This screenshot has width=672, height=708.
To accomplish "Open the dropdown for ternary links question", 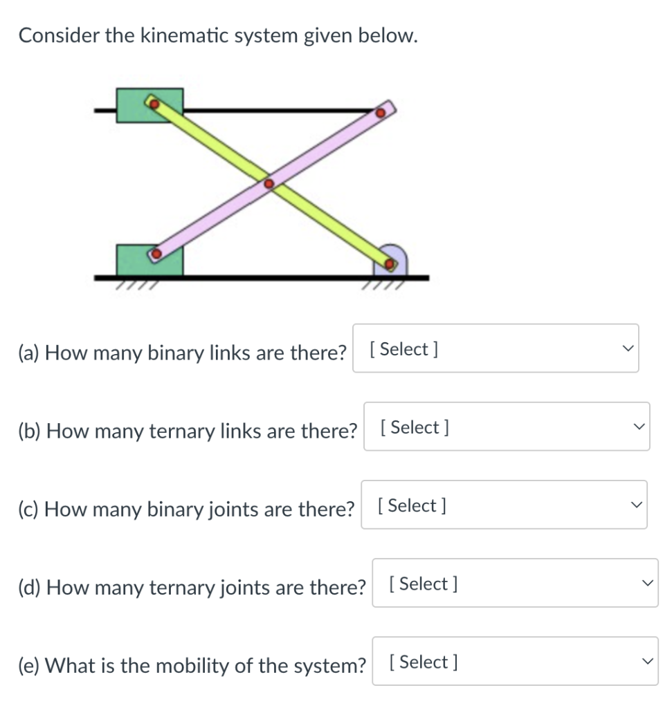I will point(506,427).
